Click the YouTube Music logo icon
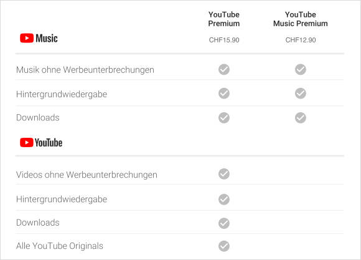 (27, 38)
